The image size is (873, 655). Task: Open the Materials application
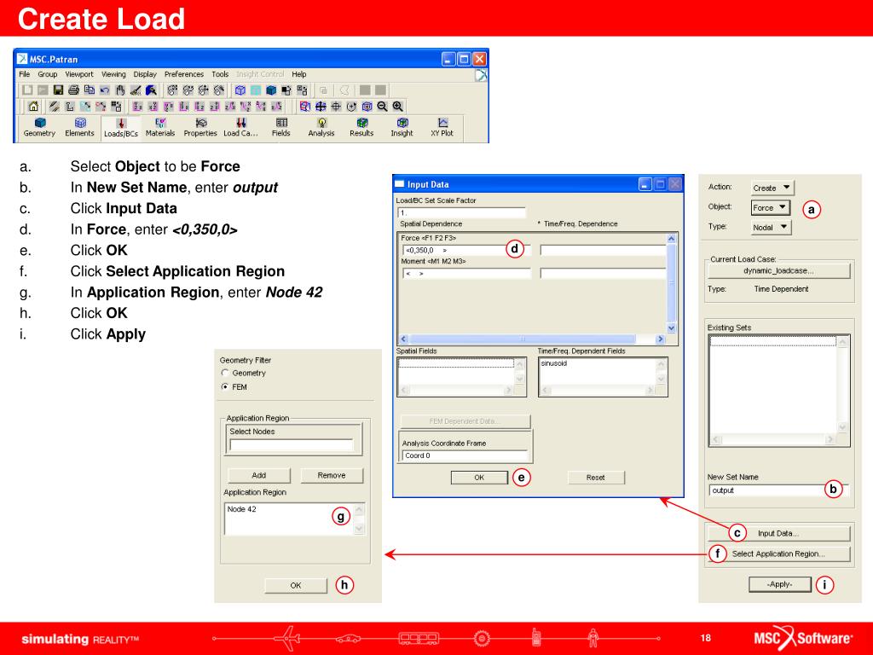pos(160,128)
